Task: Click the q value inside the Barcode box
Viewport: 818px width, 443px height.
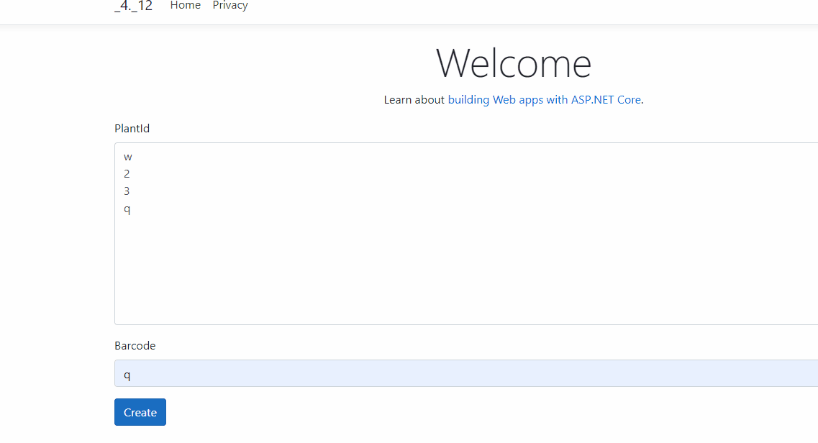Action: point(127,373)
